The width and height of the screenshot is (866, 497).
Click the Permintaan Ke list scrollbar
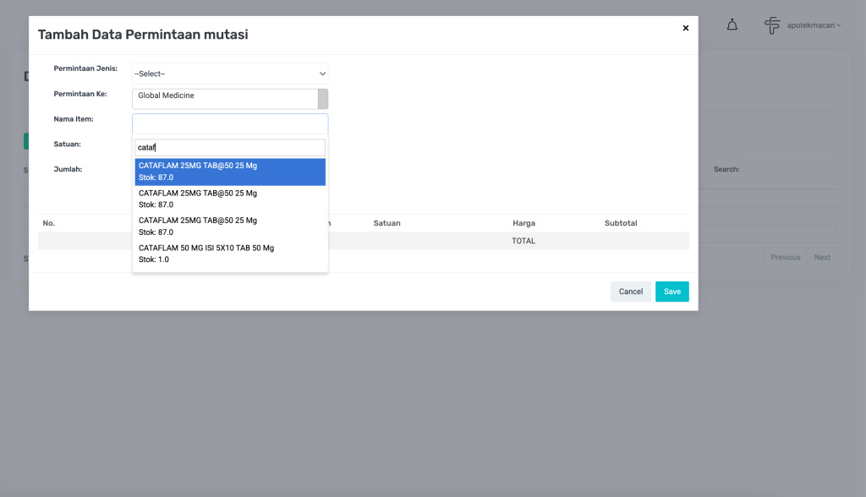(x=322, y=98)
